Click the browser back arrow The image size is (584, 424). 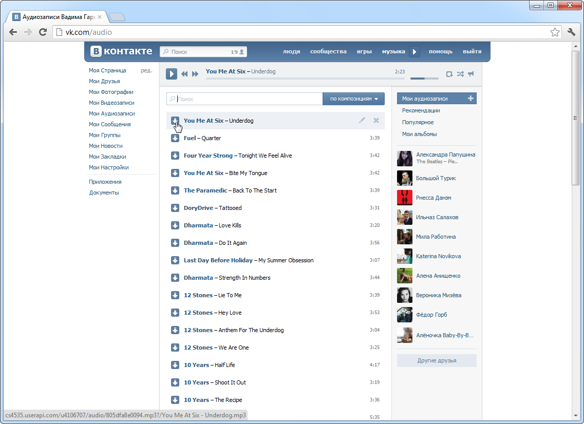tap(13, 32)
